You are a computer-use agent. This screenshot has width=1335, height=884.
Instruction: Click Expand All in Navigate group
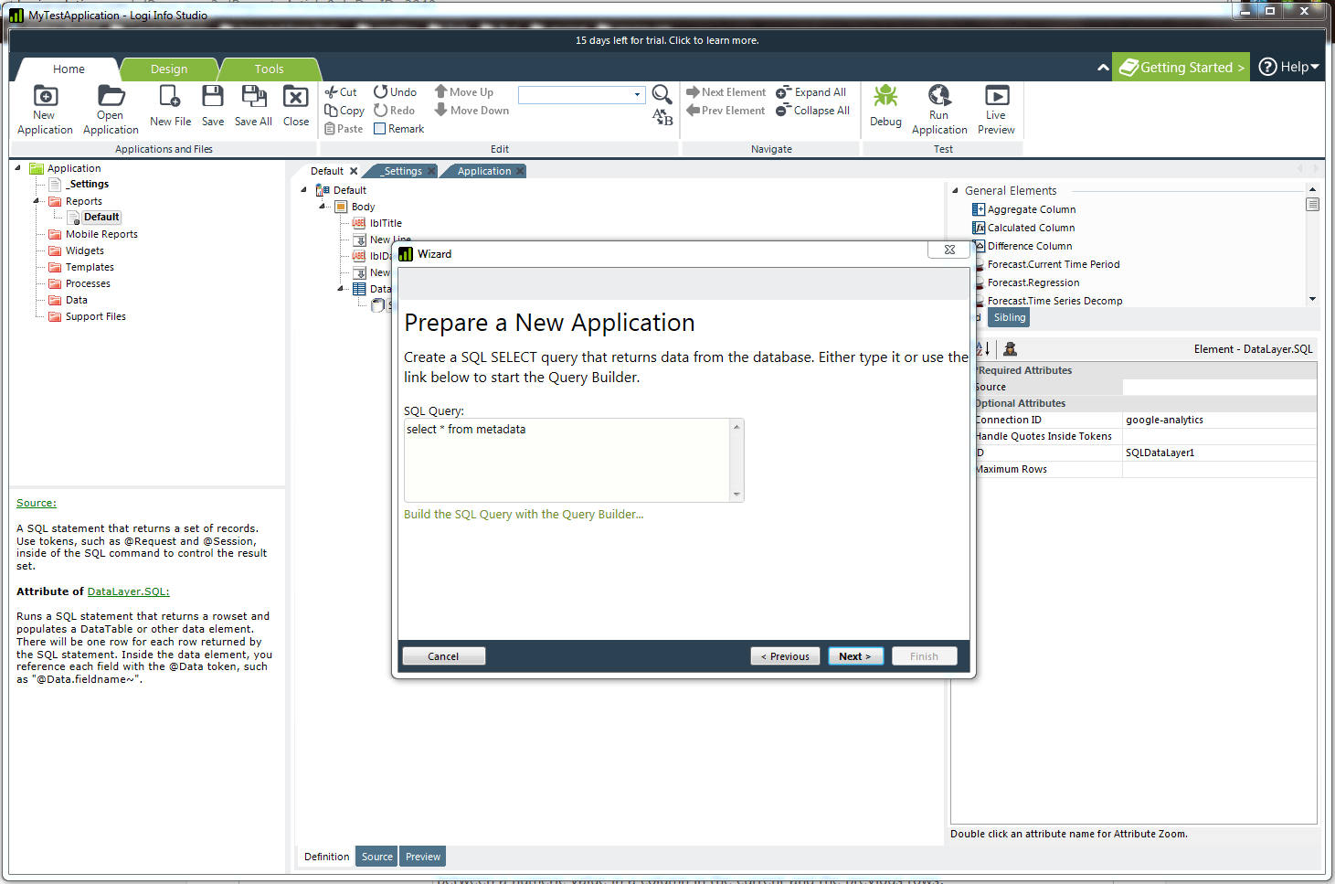(x=811, y=92)
